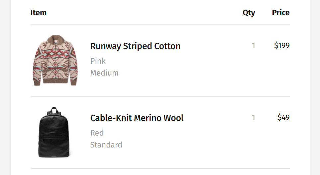
Task: Open the black backpack product image
Action: click(x=54, y=132)
